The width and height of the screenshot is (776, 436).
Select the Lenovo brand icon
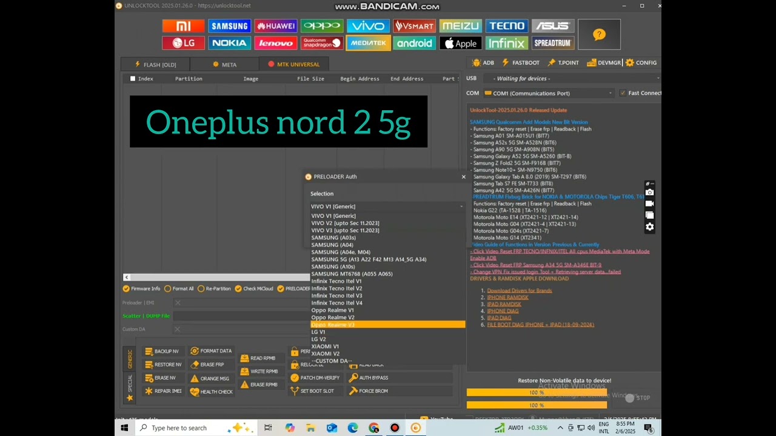click(x=276, y=43)
